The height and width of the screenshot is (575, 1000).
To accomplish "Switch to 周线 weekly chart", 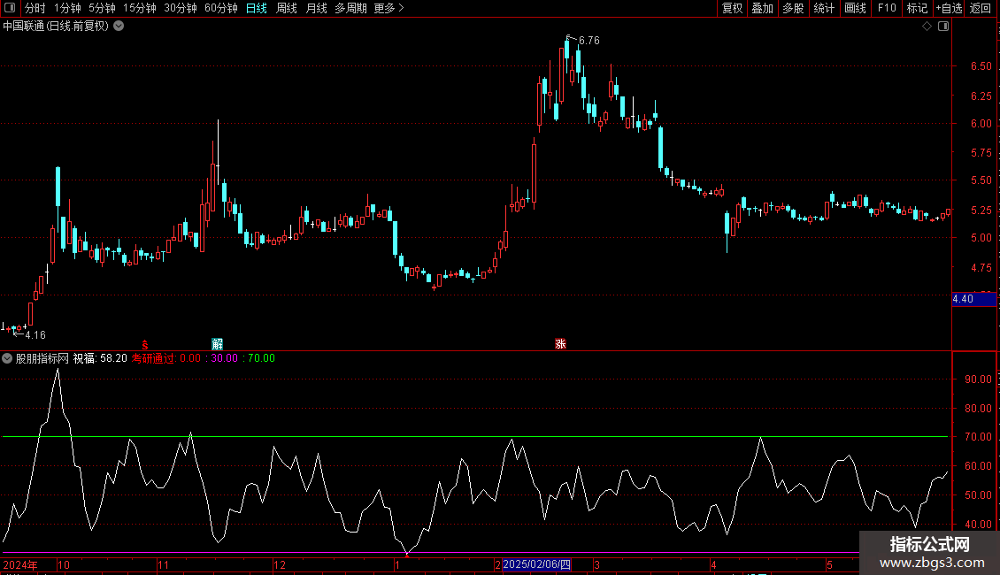I will [287, 8].
